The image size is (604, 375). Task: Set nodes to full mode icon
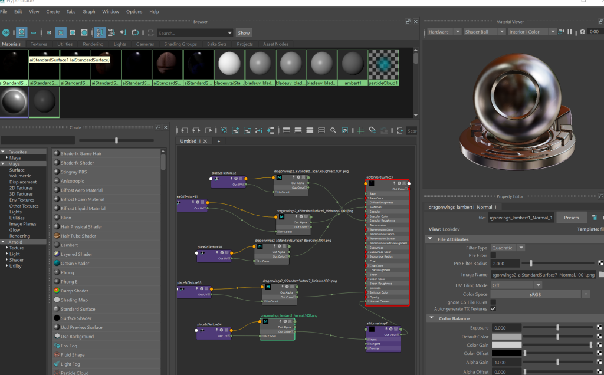click(310, 130)
